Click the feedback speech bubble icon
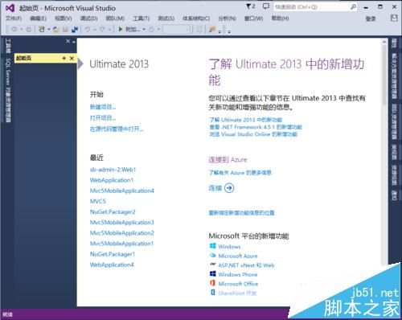 [x=265, y=6]
